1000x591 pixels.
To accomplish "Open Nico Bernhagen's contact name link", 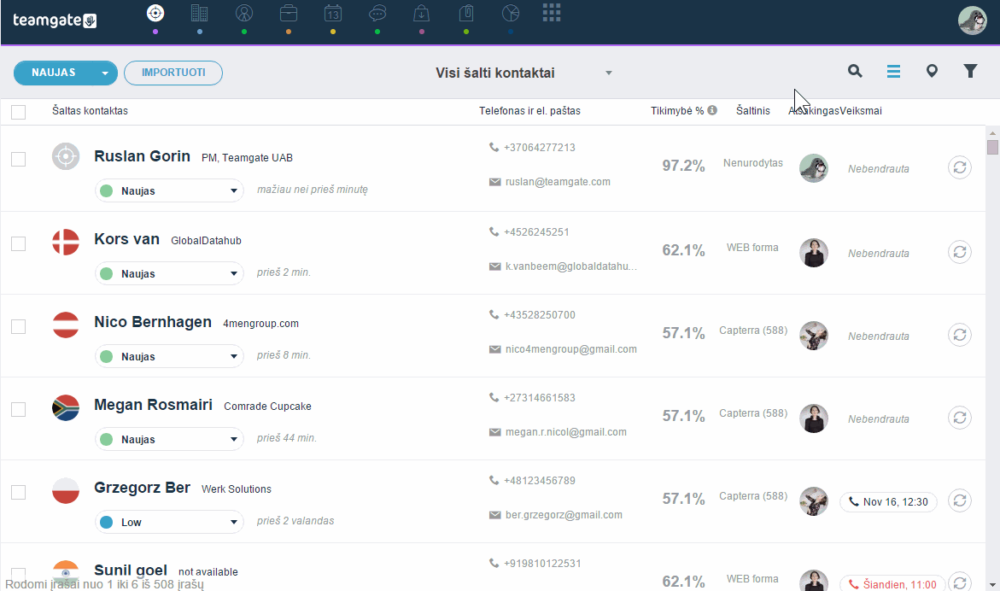I will coord(153,322).
